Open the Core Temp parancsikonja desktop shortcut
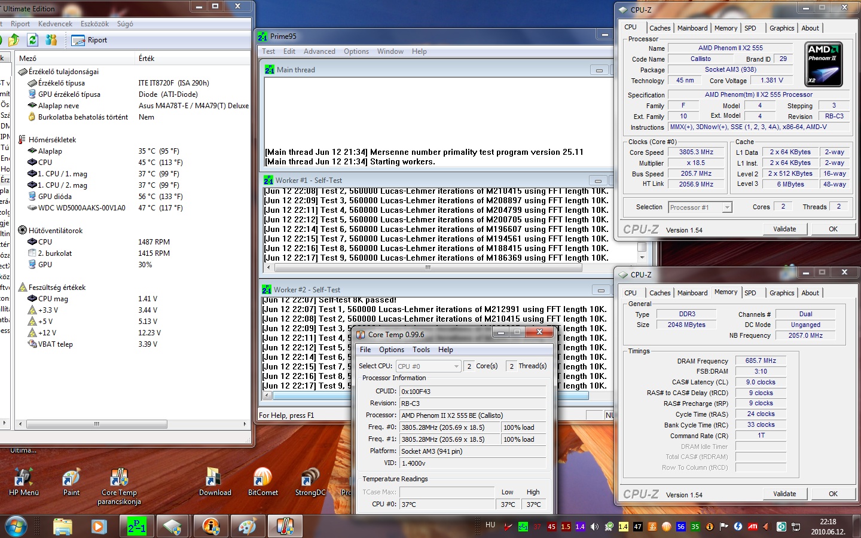This screenshot has height=538, width=861. coord(119,487)
